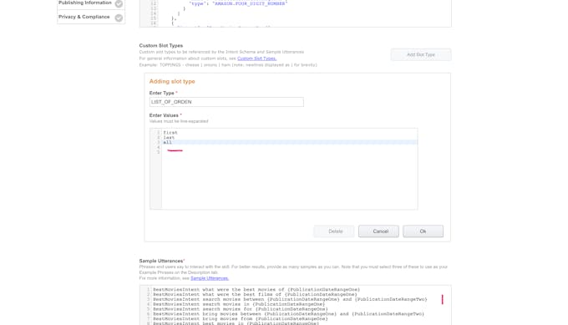Click the 'search movies between' utterance line
Screen dimensions: 568x325
click(290, 299)
